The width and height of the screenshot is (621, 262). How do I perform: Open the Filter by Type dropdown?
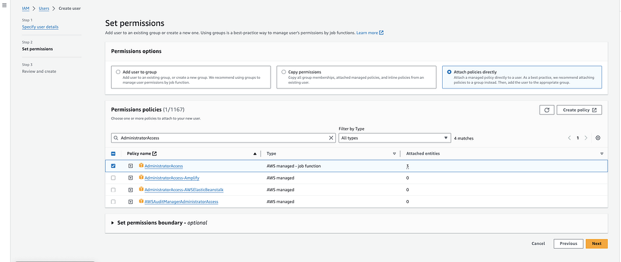point(394,138)
